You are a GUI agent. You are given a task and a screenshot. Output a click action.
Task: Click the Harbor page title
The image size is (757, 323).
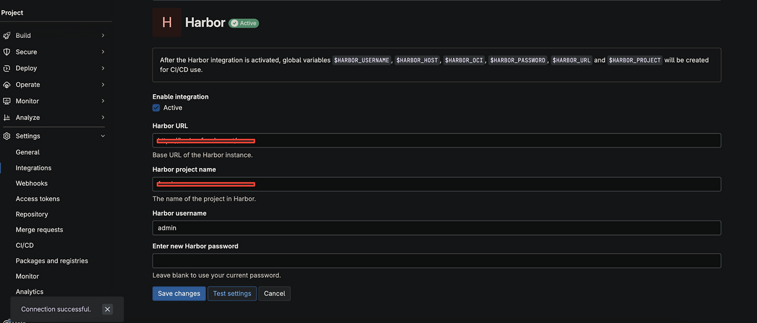pos(205,22)
